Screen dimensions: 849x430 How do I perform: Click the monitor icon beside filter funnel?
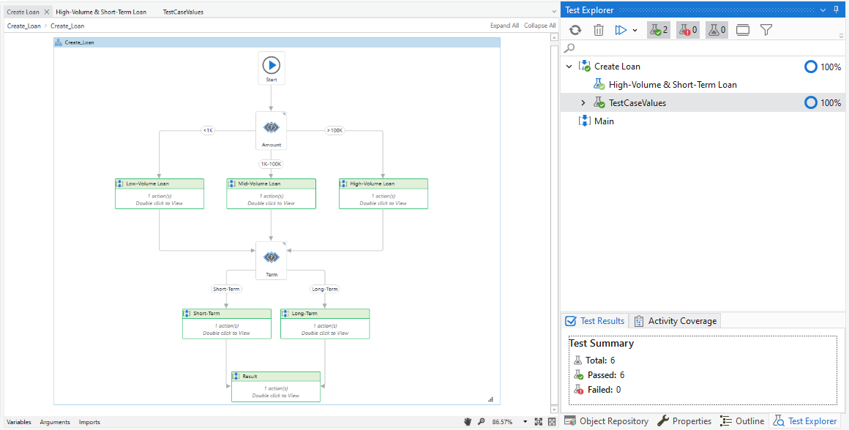[x=743, y=30]
